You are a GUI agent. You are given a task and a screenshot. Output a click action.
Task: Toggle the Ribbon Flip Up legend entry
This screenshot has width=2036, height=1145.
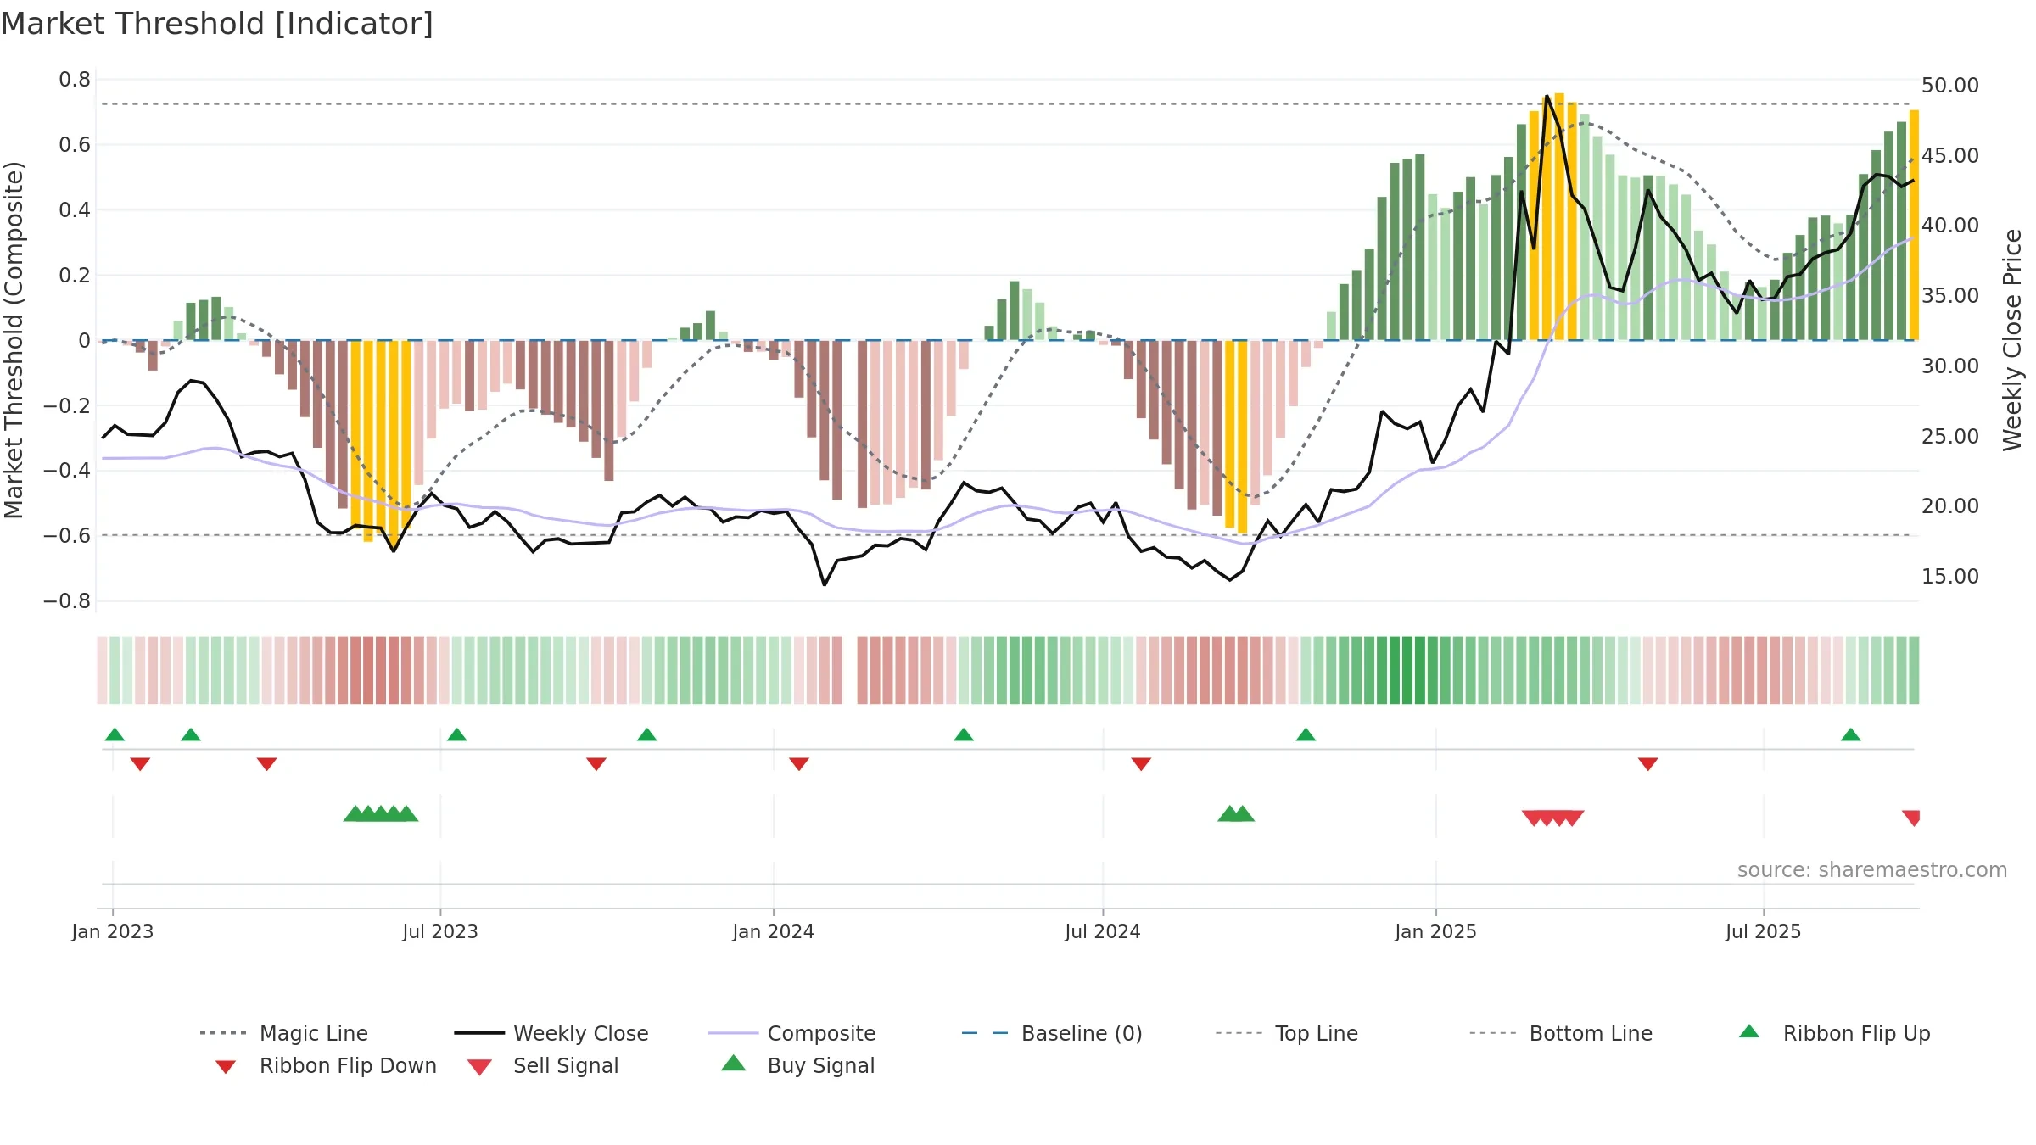[1834, 1033]
